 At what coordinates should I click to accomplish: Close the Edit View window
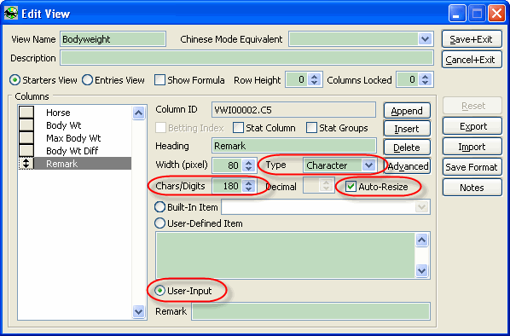click(496, 14)
